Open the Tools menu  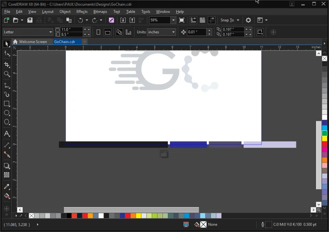[146, 12]
